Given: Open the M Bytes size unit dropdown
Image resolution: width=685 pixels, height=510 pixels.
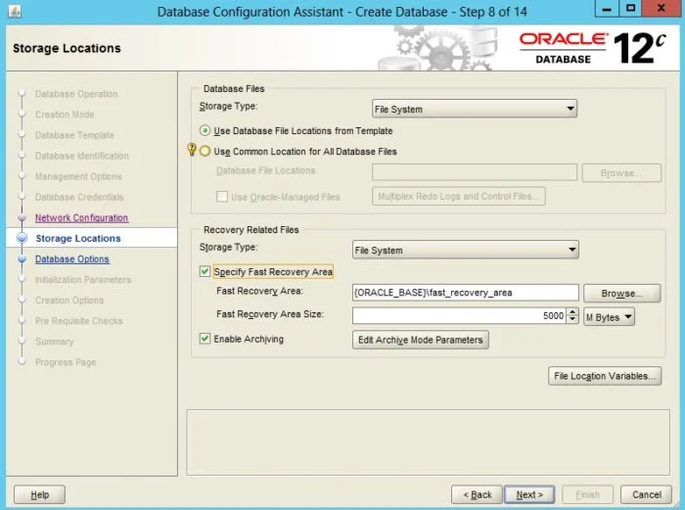Looking at the screenshot, I should 609,317.
